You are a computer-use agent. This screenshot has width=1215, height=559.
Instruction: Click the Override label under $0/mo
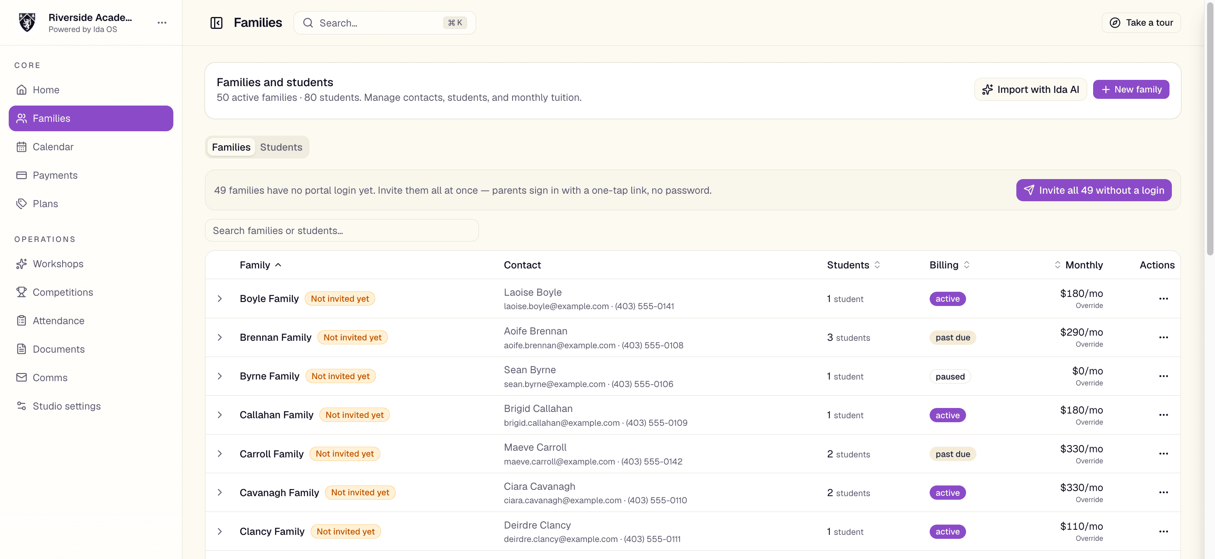1089,383
